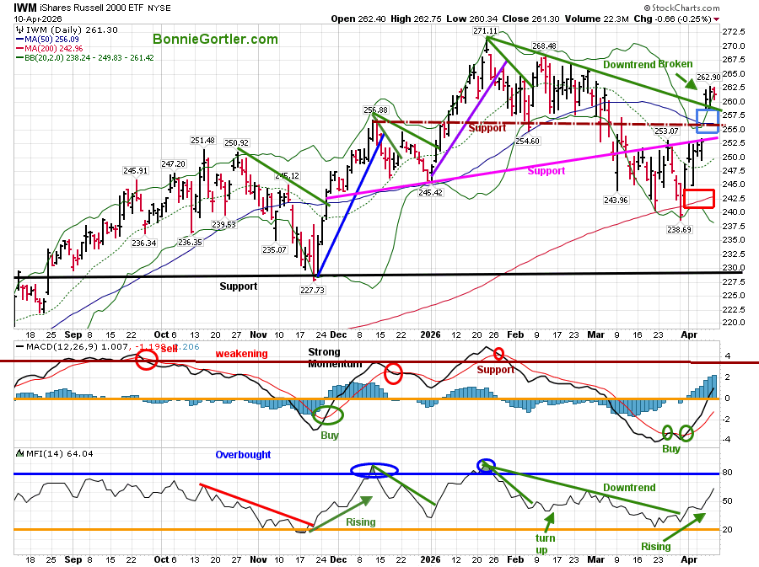Click the large blue ellipse on MFI overbought line
759x567 pixels.
[374, 468]
